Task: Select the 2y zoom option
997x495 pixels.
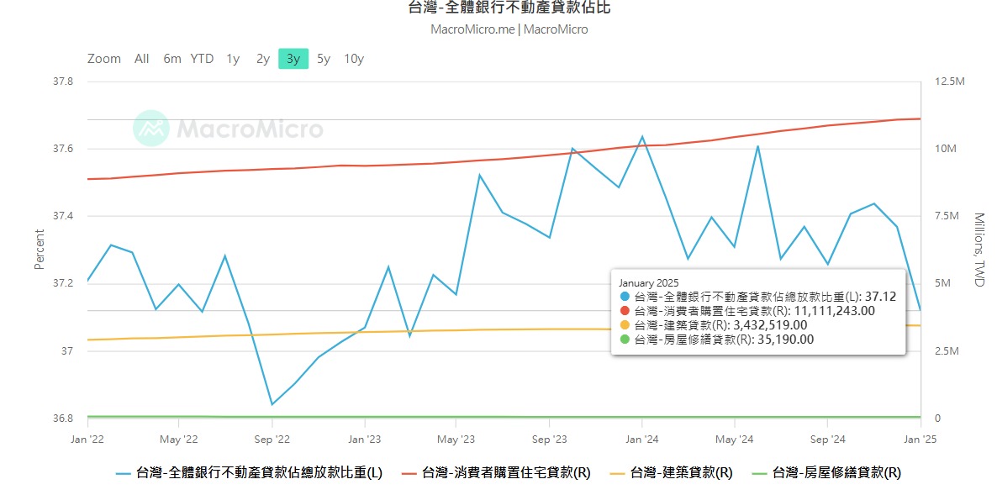Action: point(263,59)
